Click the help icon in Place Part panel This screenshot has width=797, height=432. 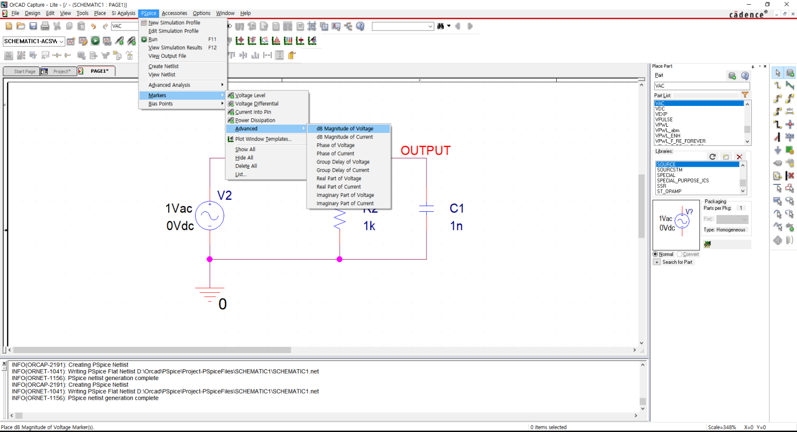click(745, 76)
